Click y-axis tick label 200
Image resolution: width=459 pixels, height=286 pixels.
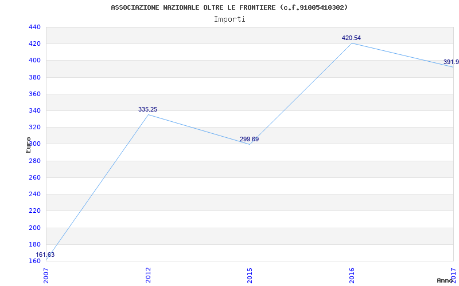(34, 228)
